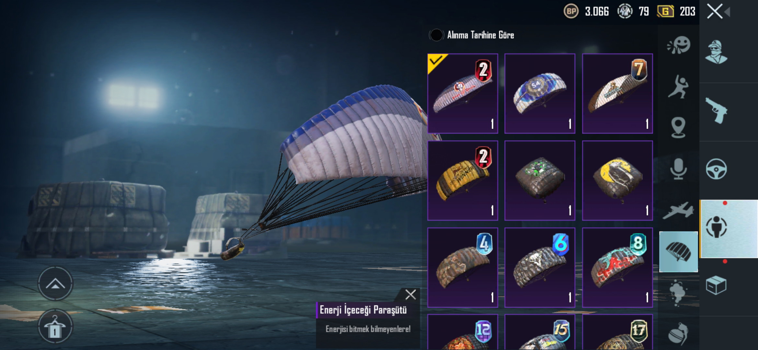Open the location pin category
Image resolution: width=758 pixels, height=350 pixels.
coord(678,128)
